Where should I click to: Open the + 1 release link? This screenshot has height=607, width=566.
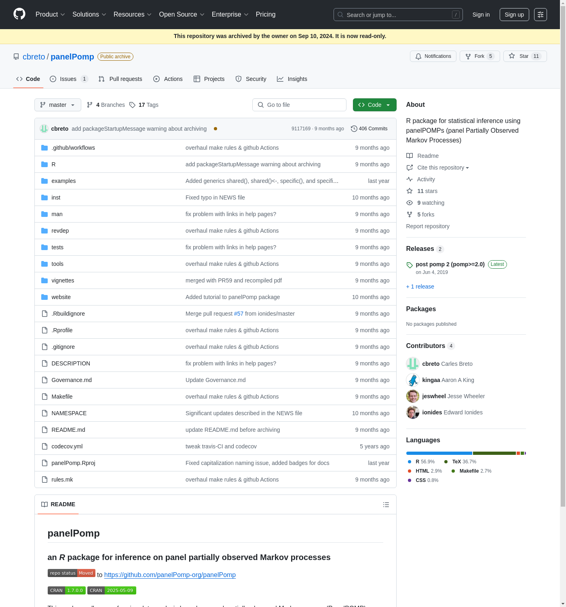pos(420,287)
